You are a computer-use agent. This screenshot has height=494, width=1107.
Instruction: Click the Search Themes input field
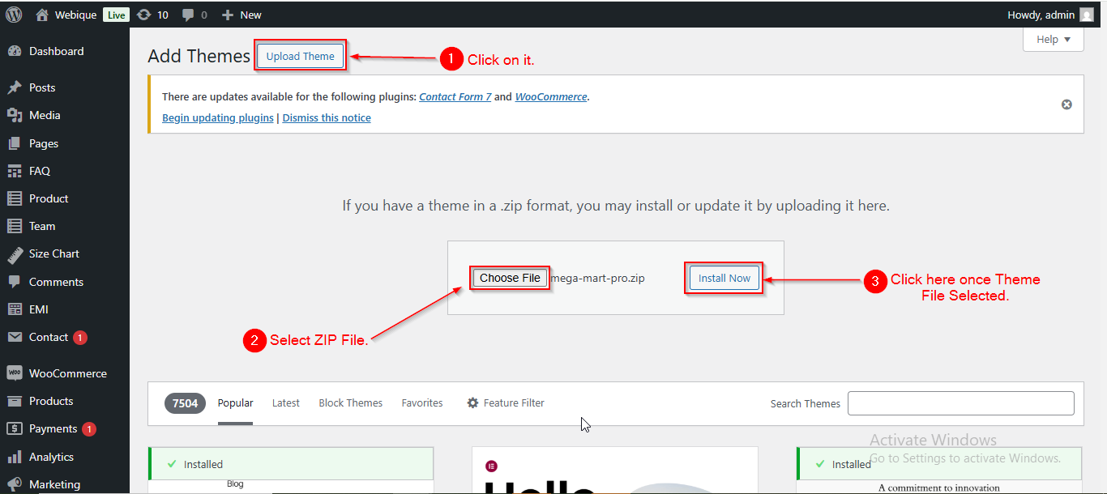tap(960, 402)
